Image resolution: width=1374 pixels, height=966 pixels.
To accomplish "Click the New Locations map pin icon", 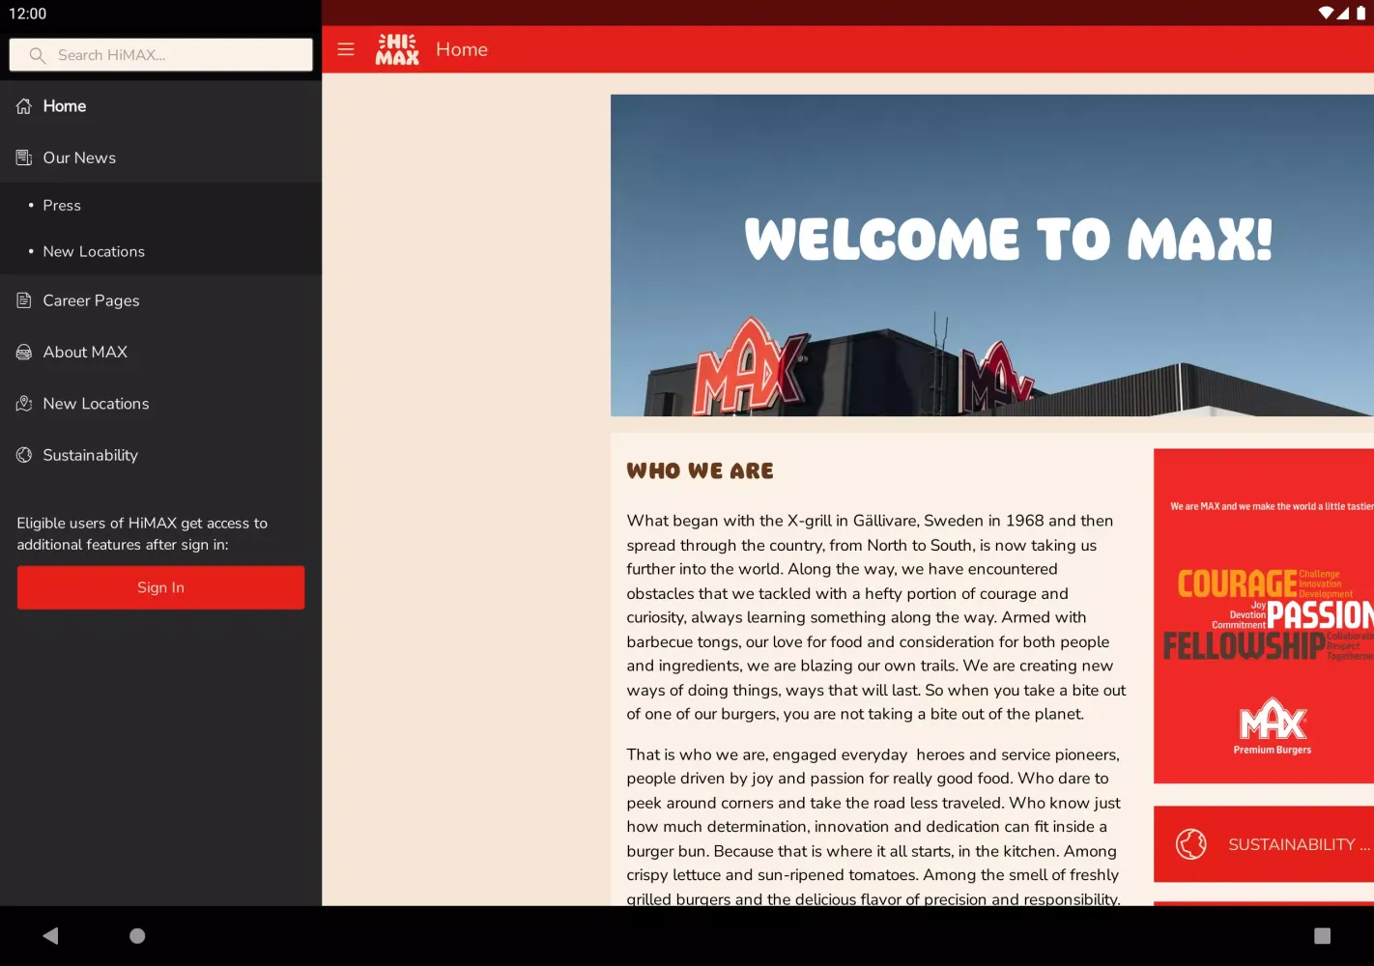I will pyautogui.click(x=24, y=404).
